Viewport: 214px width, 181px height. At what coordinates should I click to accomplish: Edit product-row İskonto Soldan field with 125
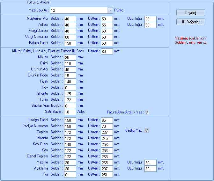click(x=70, y=94)
